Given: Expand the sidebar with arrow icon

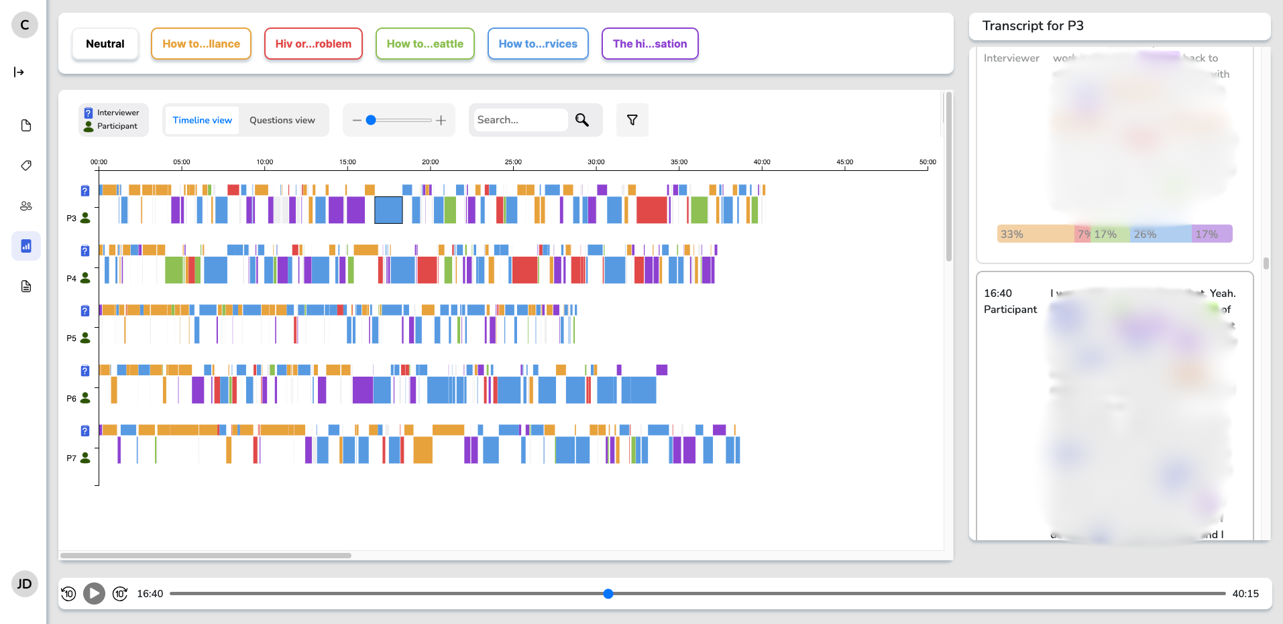Looking at the screenshot, I should tap(19, 72).
